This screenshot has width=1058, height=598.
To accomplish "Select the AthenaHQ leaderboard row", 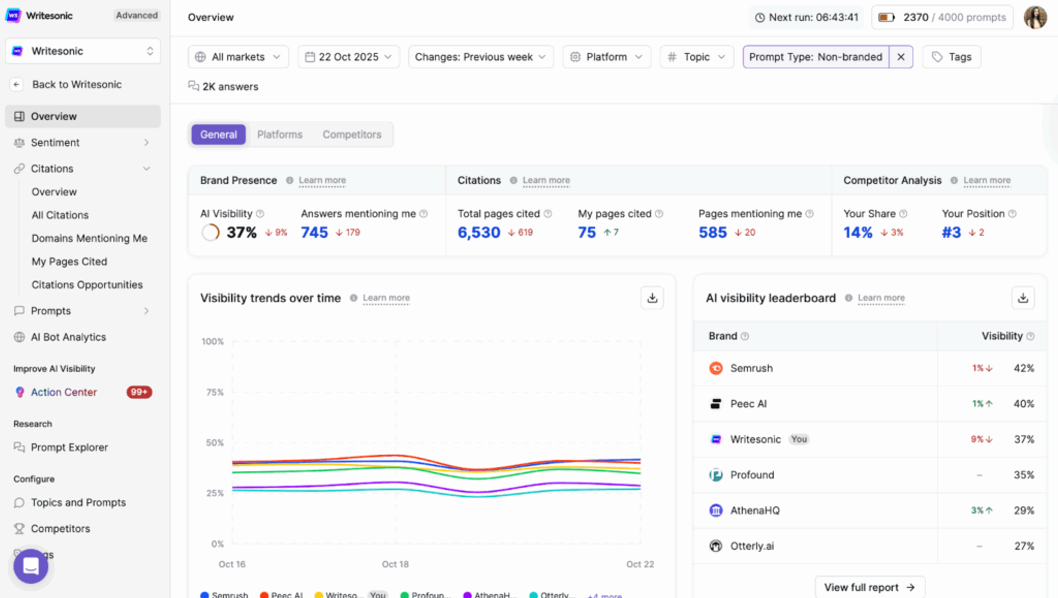I will (870, 510).
